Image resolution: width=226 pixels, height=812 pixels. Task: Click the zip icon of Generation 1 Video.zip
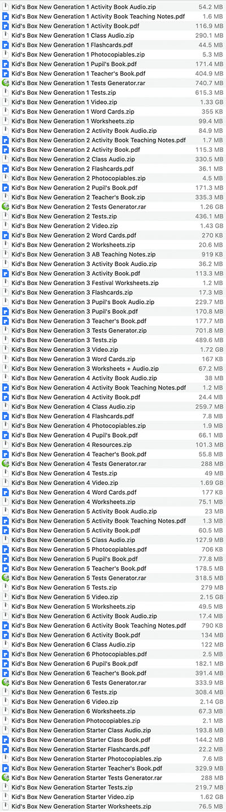tap(5, 102)
